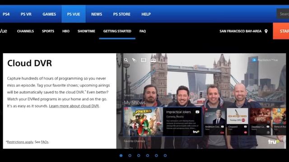Open the FAQs footnote link
Viewport: 289px width, 162px height.
(x=45, y=142)
